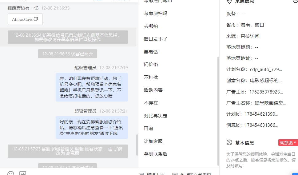The width and height of the screenshot is (298, 175).
Task: Click the chat history scrollbar
Action: pos(137,145)
